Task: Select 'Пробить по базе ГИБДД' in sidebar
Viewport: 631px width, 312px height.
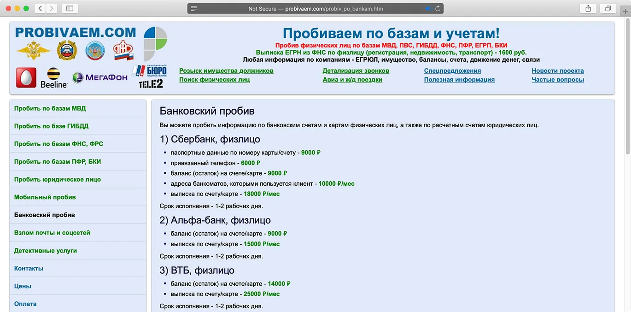Action: [78, 126]
